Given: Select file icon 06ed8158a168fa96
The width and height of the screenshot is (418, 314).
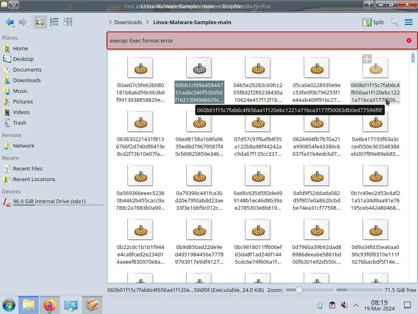Looking at the screenshot, I should (199, 122).
